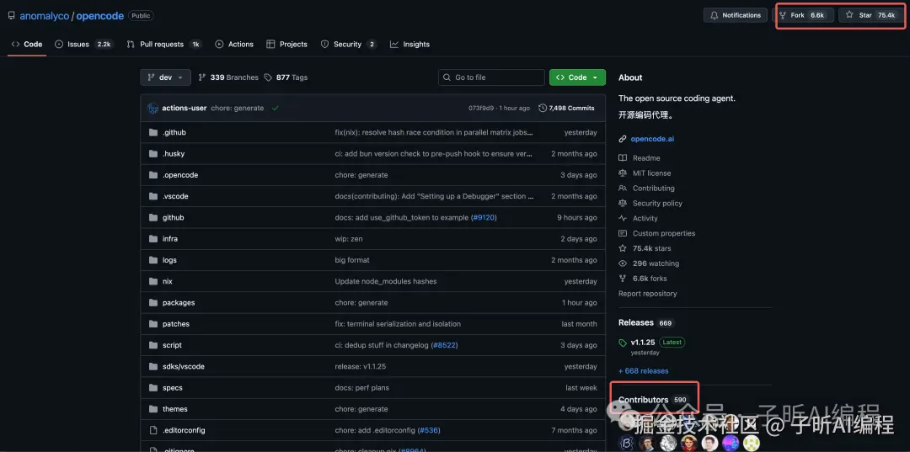View the 877 Tags link
Image resolution: width=910 pixels, height=452 pixels.
[x=286, y=77]
